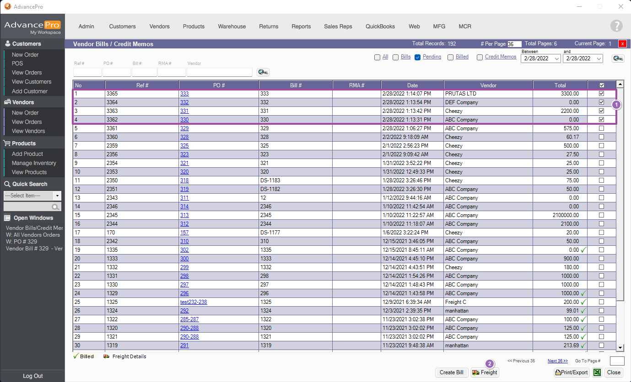This screenshot has height=382, width=631.
Task: Check the box for row 5 ABC Company
Action: coord(601,128)
